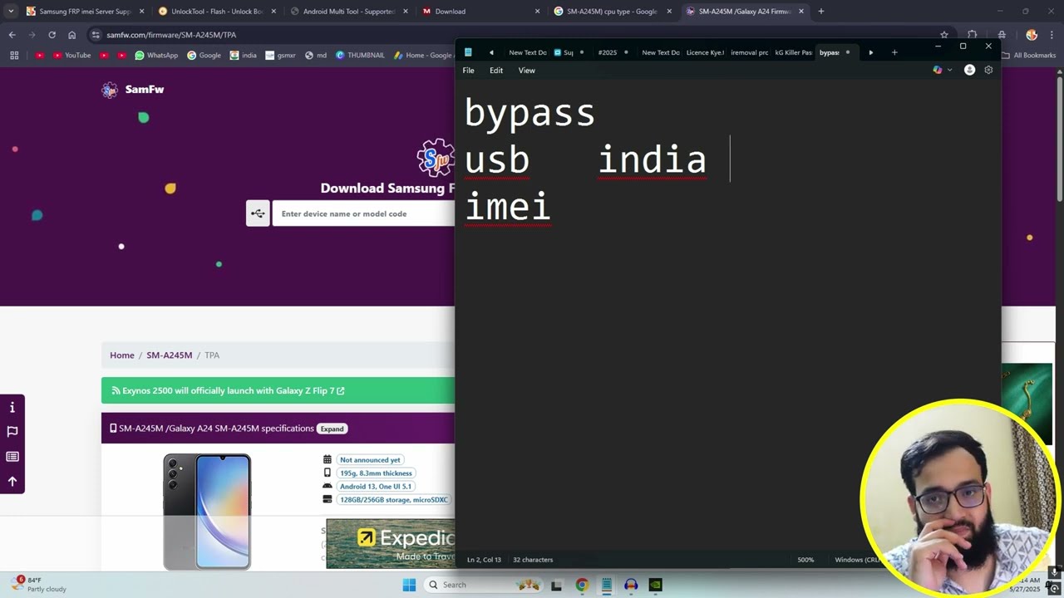Open the Notepad File menu
1064x598 pixels.
click(x=468, y=71)
